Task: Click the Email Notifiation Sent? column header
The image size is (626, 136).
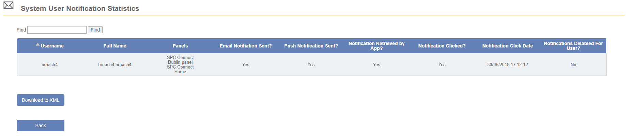Action: tap(245, 46)
